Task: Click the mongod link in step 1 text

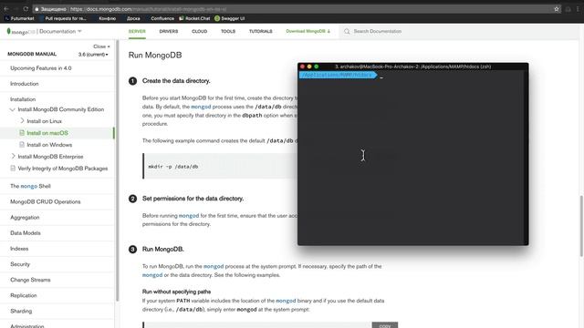Action: tap(201, 107)
